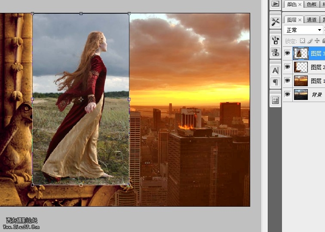Open the 正常 blend mode dropdown
This screenshot has height=232, width=325.
[304, 30]
